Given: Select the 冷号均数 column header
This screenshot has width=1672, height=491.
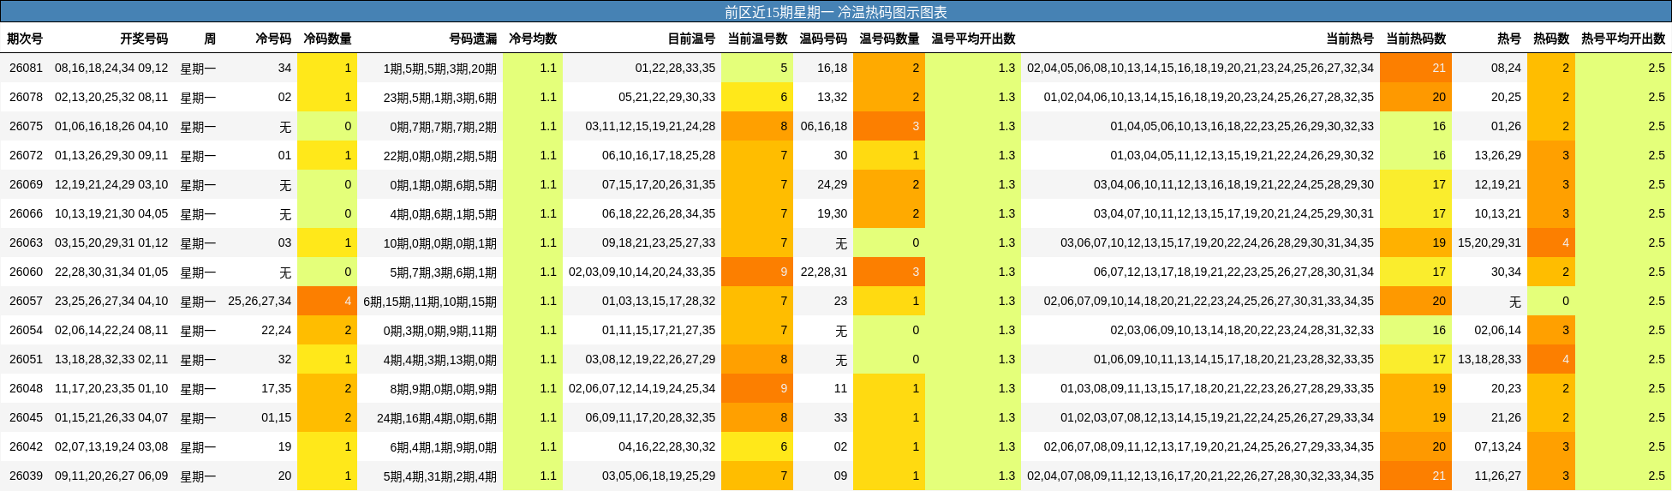Looking at the screenshot, I should (x=533, y=39).
